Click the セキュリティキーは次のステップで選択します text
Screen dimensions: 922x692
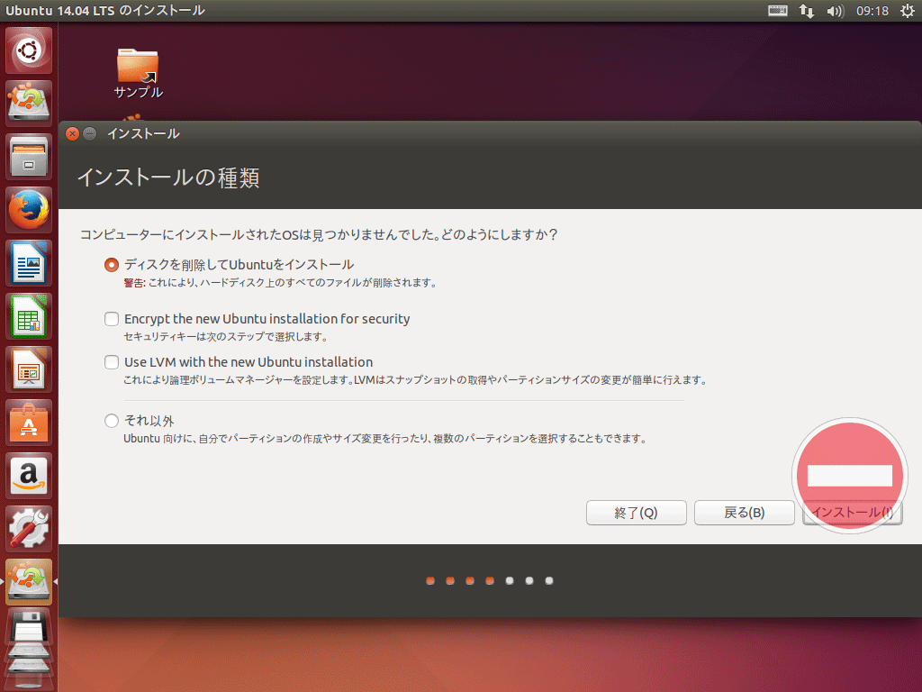click(x=225, y=337)
